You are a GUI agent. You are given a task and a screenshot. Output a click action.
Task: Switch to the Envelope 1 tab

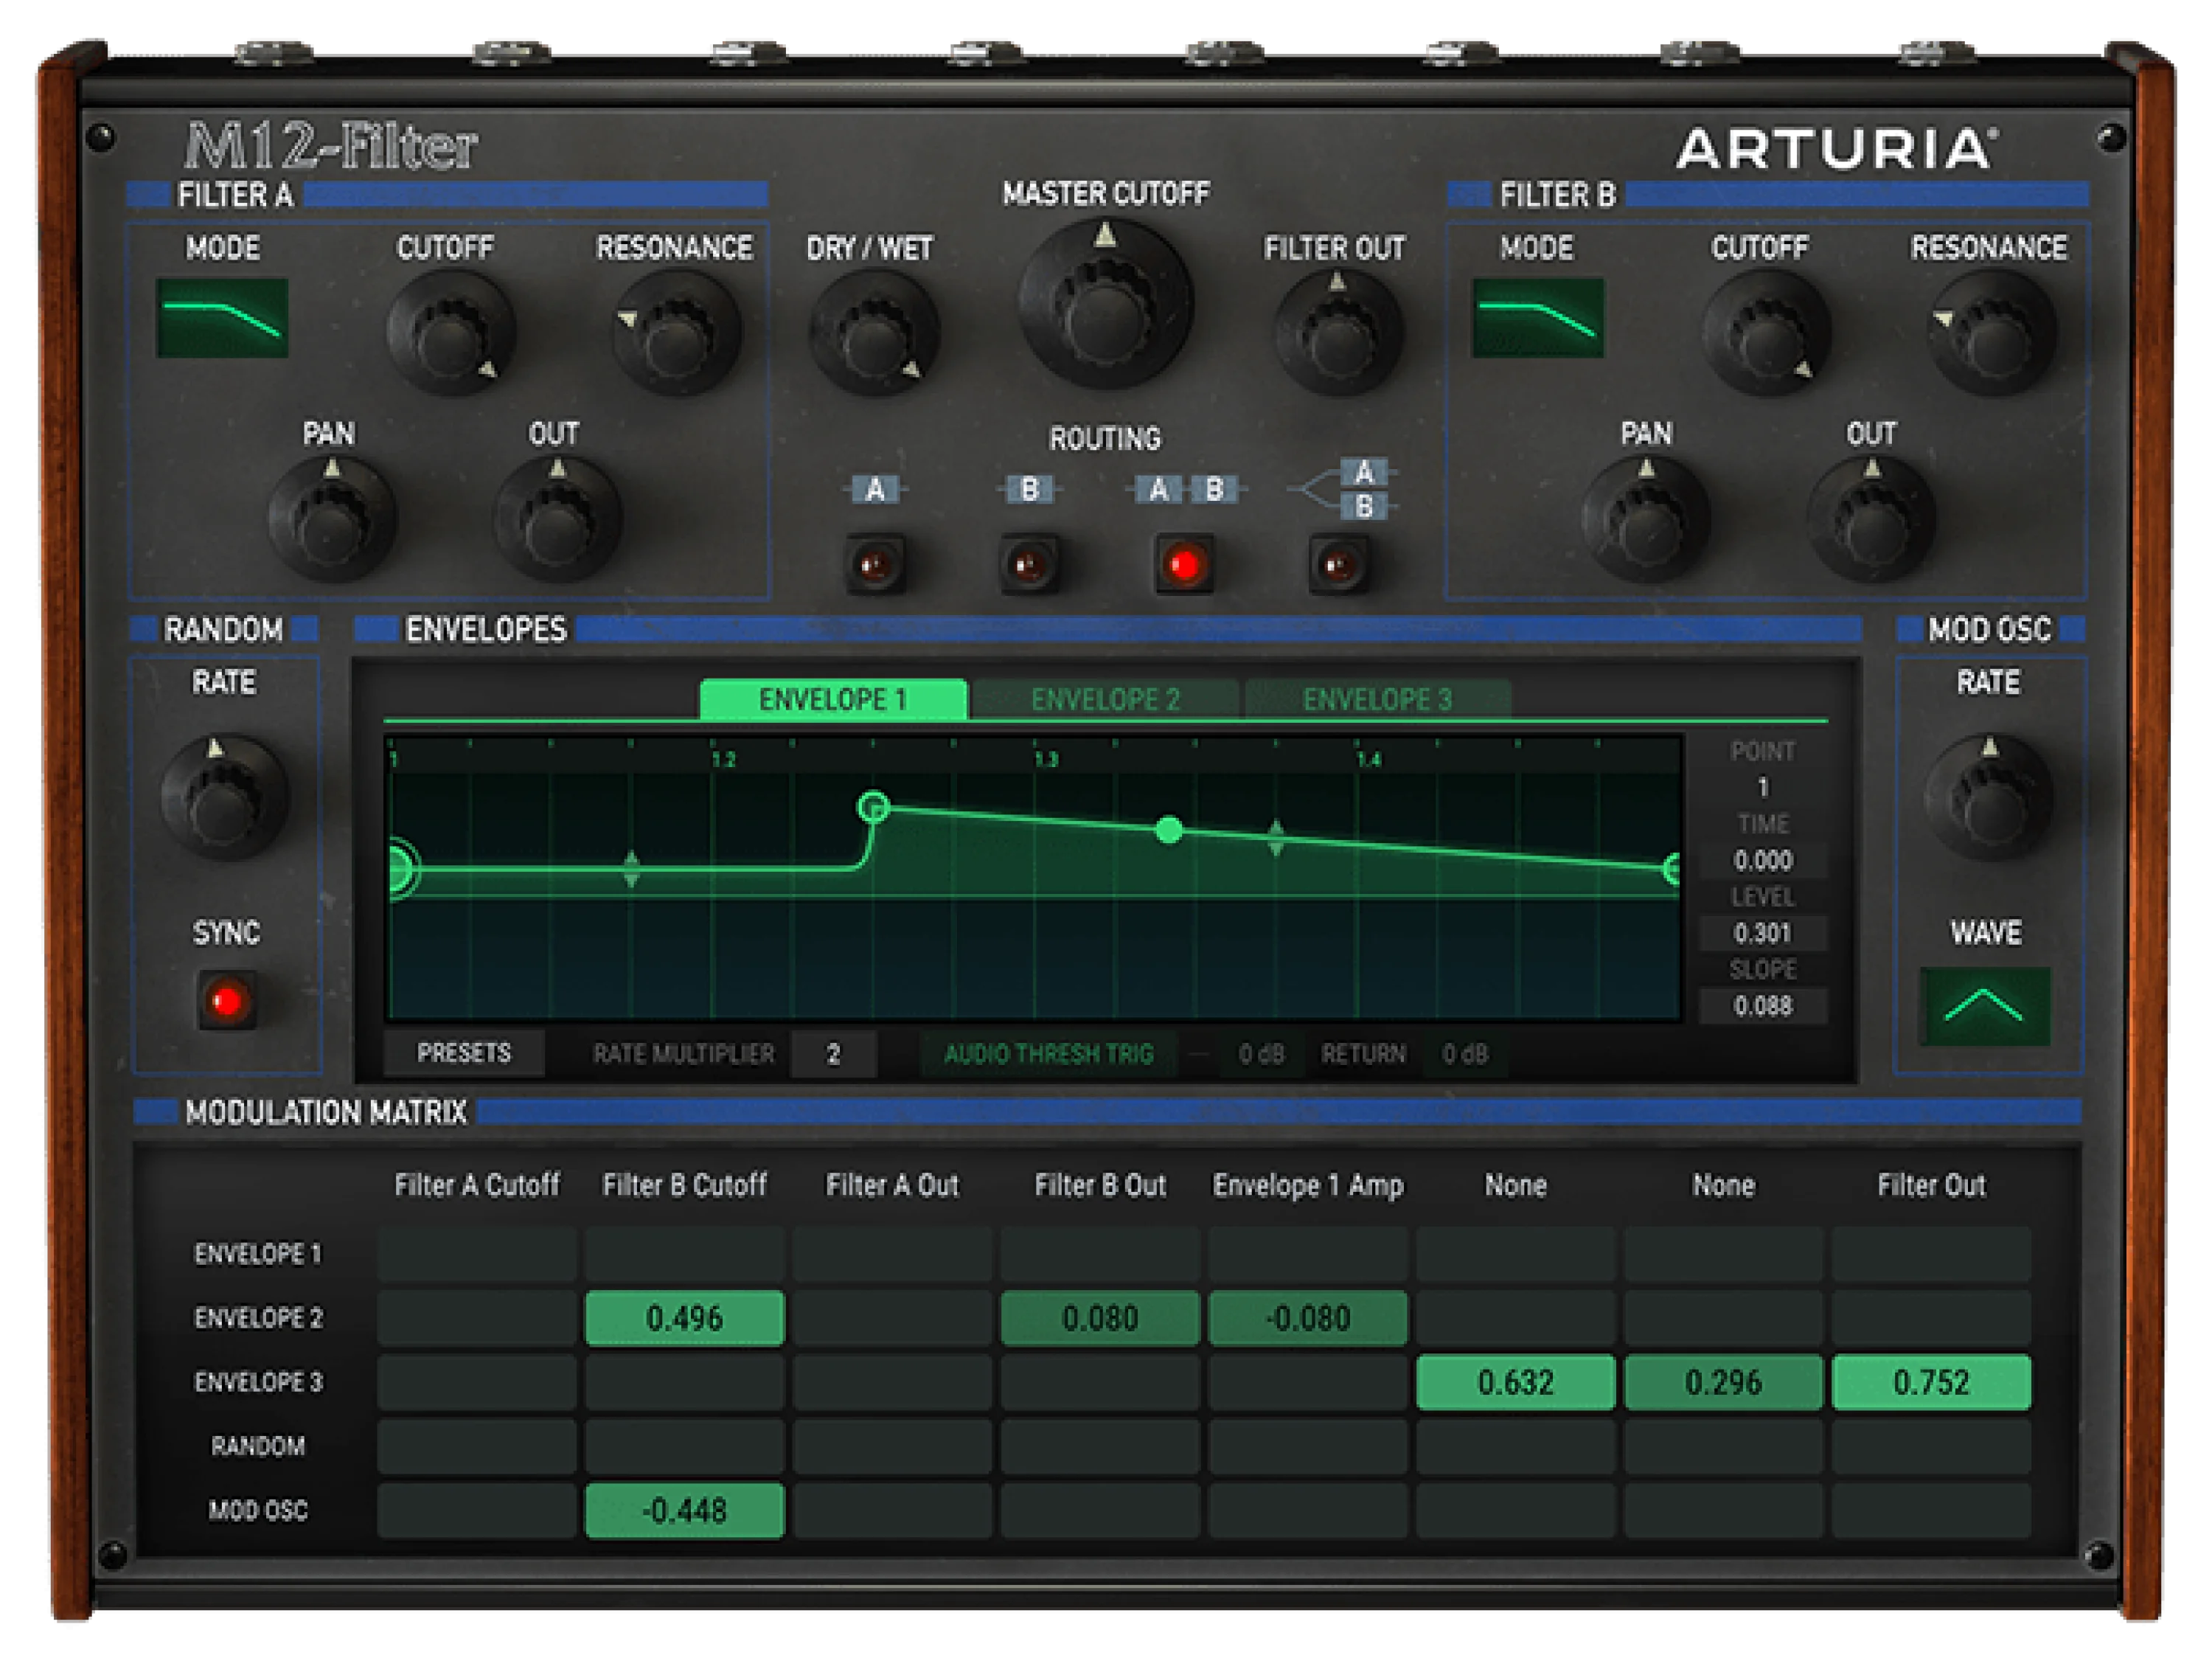pyautogui.click(x=833, y=699)
